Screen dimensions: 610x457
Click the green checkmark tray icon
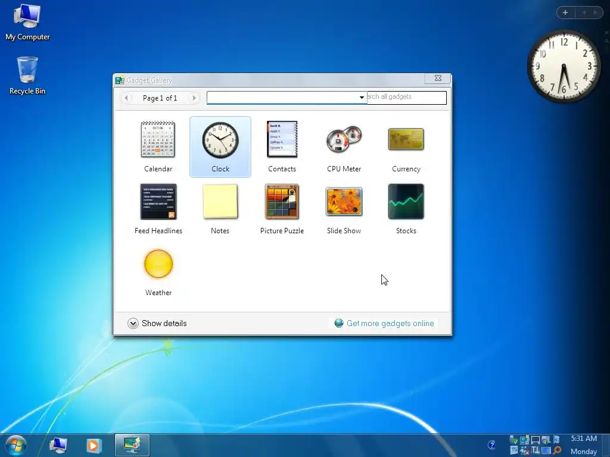click(x=513, y=440)
